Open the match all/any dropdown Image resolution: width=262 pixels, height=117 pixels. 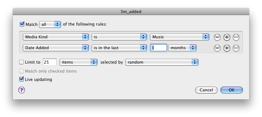coord(50,24)
